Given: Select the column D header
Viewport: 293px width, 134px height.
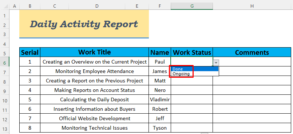Looking at the screenshot, I should [96, 6].
